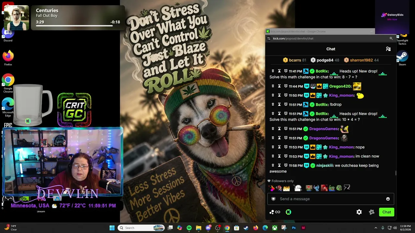This screenshot has height=233, width=415.
Task: Open ninjaskiii user profile
Action: [325, 165]
